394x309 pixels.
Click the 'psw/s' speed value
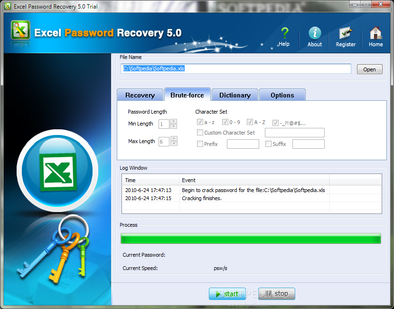point(220,268)
